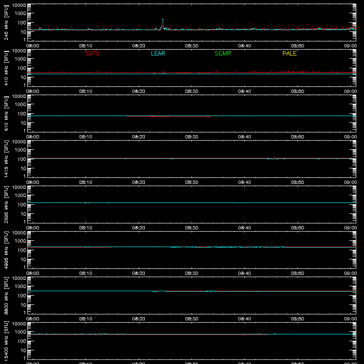Select the 2695 MHz [SFU] axis title

pos(6,204)
